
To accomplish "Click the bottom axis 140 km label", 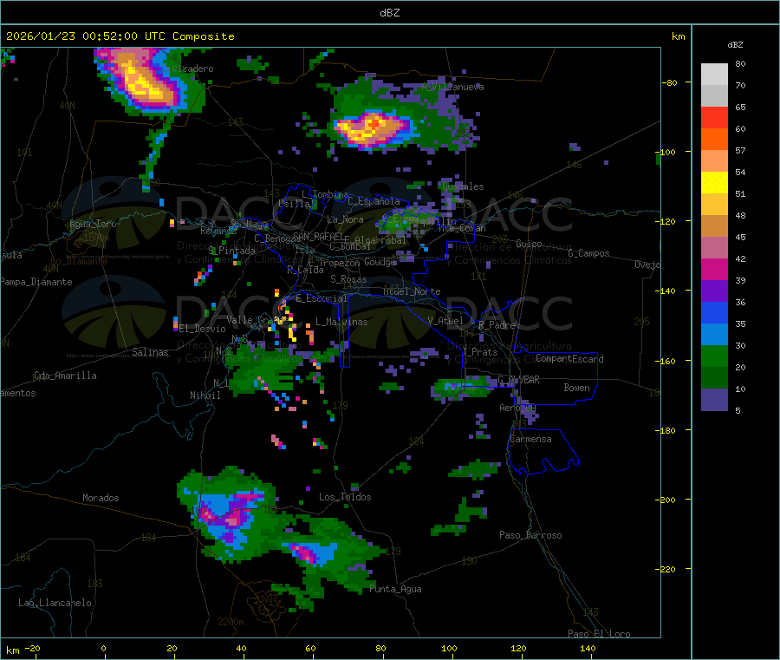I will pyautogui.click(x=588, y=648).
